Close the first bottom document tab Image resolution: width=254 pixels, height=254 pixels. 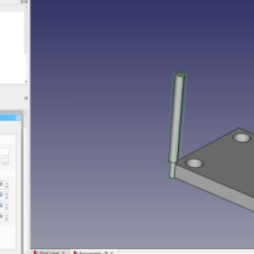point(63,253)
